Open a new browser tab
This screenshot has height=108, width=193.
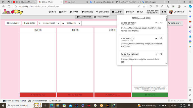[169, 2]
